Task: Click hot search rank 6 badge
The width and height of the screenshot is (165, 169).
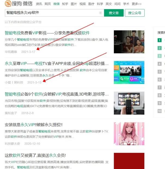Action: click(160, 80)
